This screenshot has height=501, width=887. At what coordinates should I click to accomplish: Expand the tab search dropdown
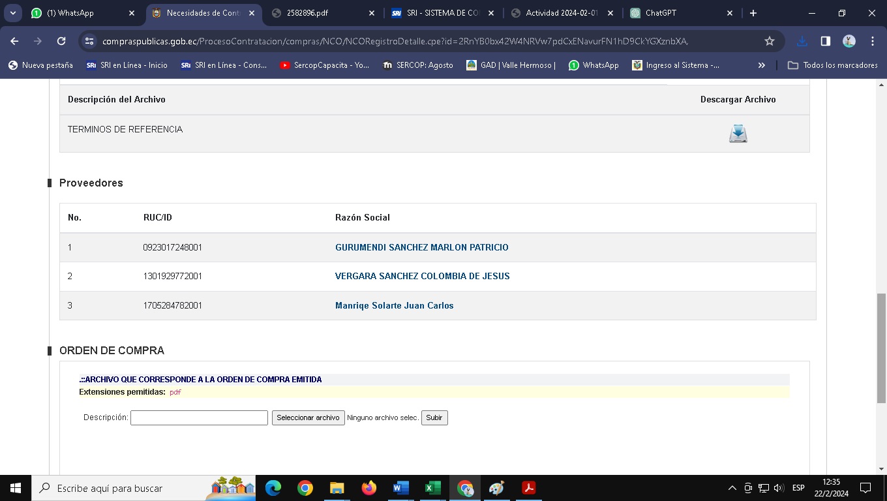pos(12,13)
